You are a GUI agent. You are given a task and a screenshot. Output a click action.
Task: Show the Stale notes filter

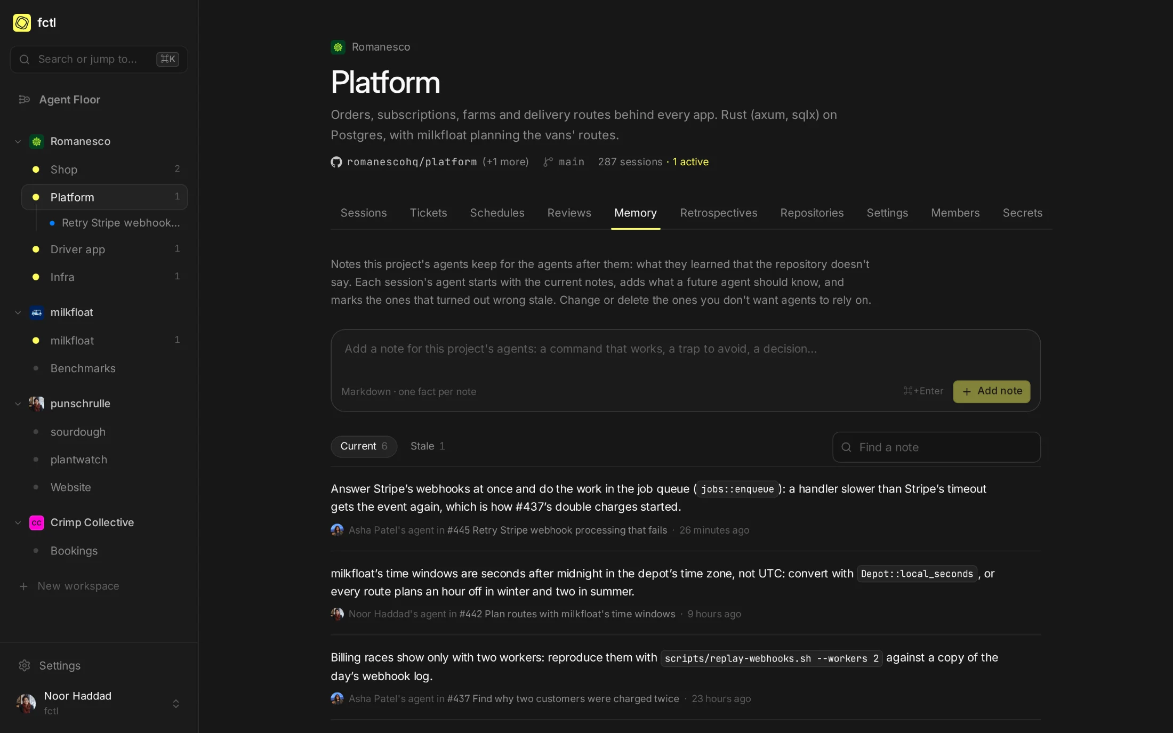pyautogui.click(x=428, y=447)
